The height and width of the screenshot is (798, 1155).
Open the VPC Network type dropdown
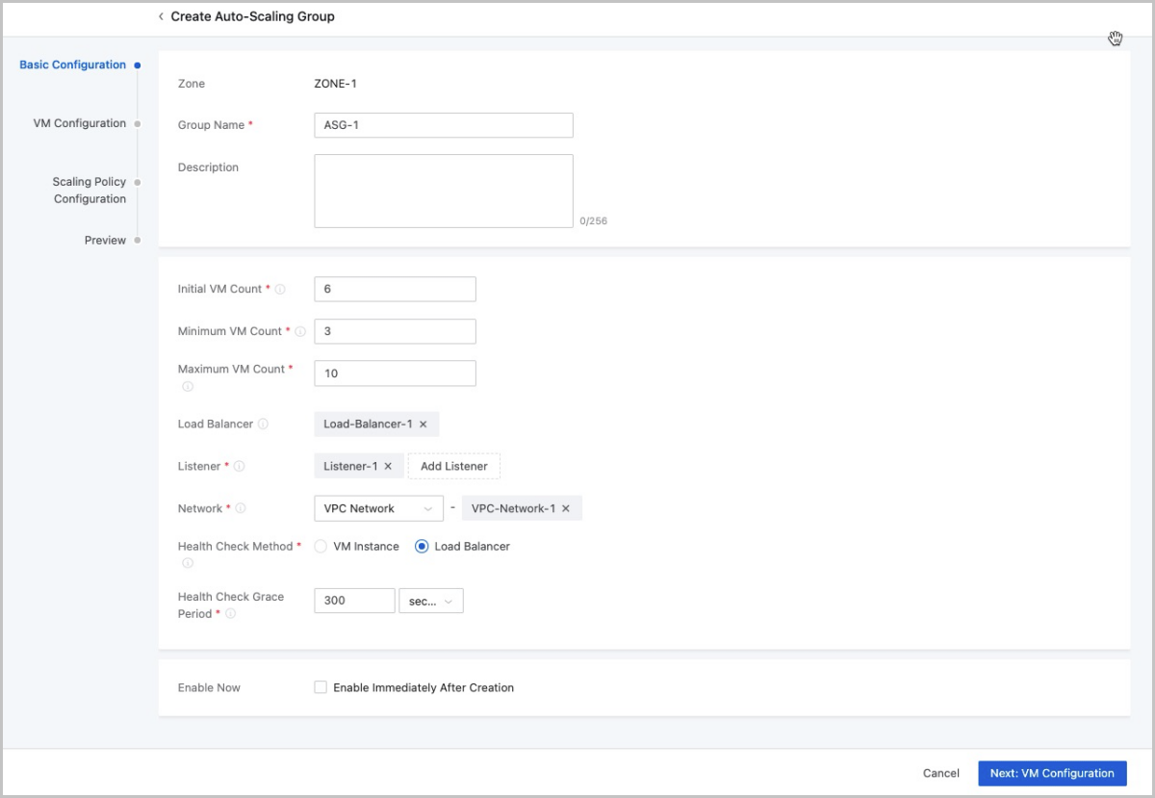(377, 508)
